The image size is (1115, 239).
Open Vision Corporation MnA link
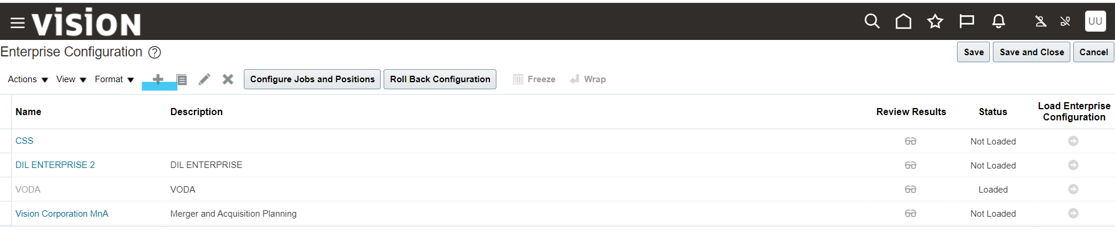(x=62, y=214)
